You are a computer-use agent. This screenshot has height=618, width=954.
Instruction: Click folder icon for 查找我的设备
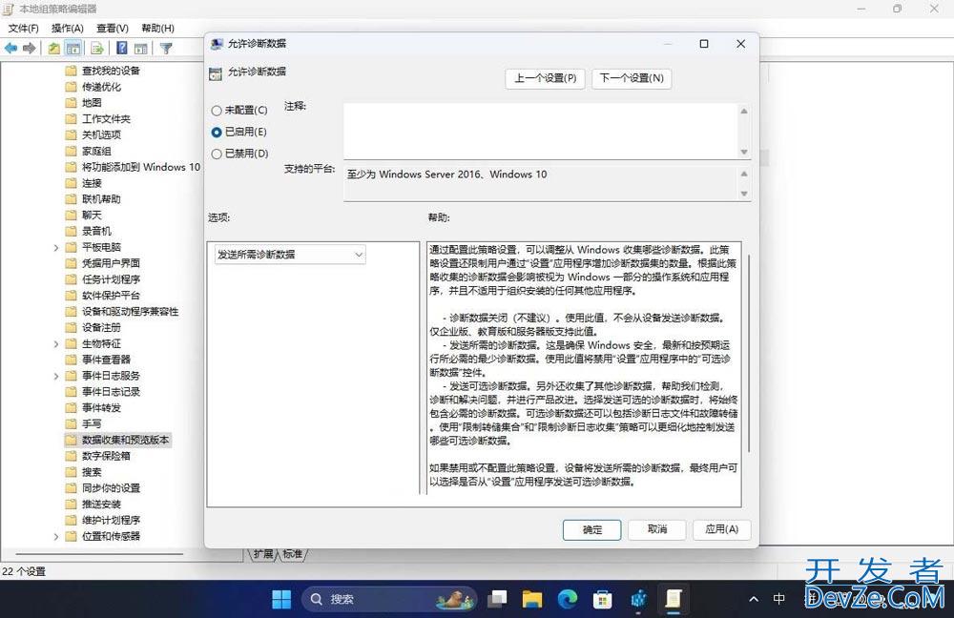pos(72,71)
